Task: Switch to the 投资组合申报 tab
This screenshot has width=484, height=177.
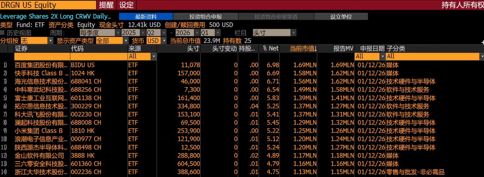Action: point(205,17)
